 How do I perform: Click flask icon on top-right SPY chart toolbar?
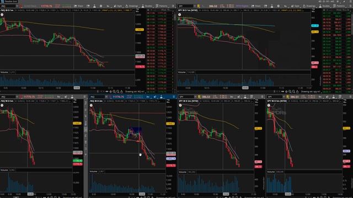tap(272, 6)
